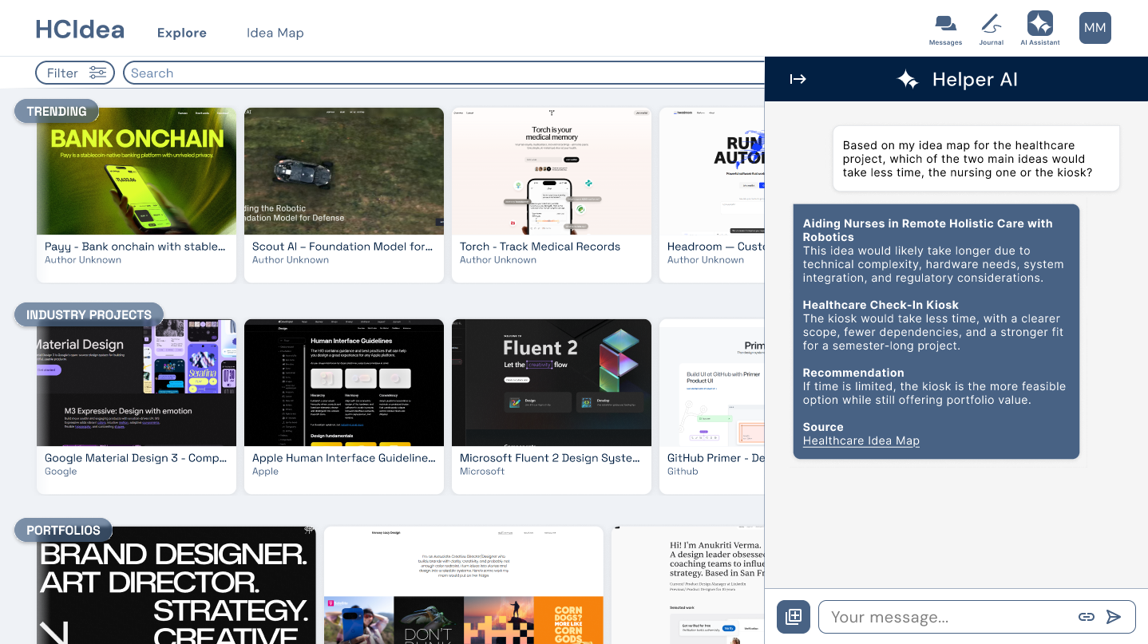Select the TRENDING section label
Screen dimensions: 1148x644
coord(57,111)
